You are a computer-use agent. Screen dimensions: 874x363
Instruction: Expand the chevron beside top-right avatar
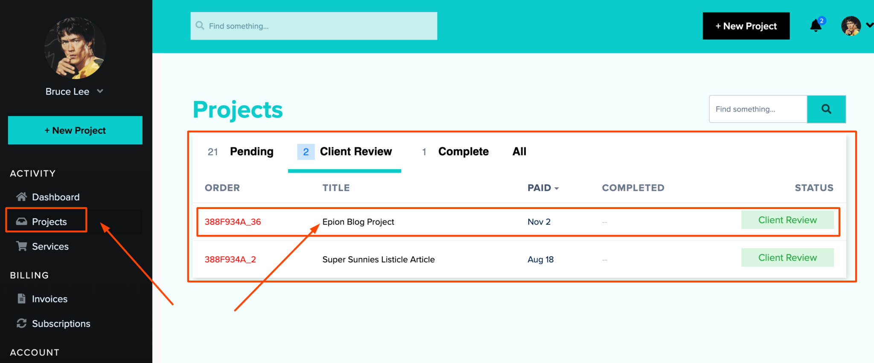coord(870,26)
